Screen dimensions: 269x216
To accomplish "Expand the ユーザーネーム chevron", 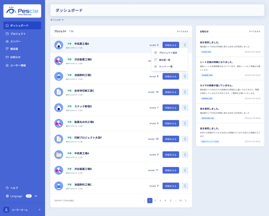I will pyautogui.click(x=40, y=210).
